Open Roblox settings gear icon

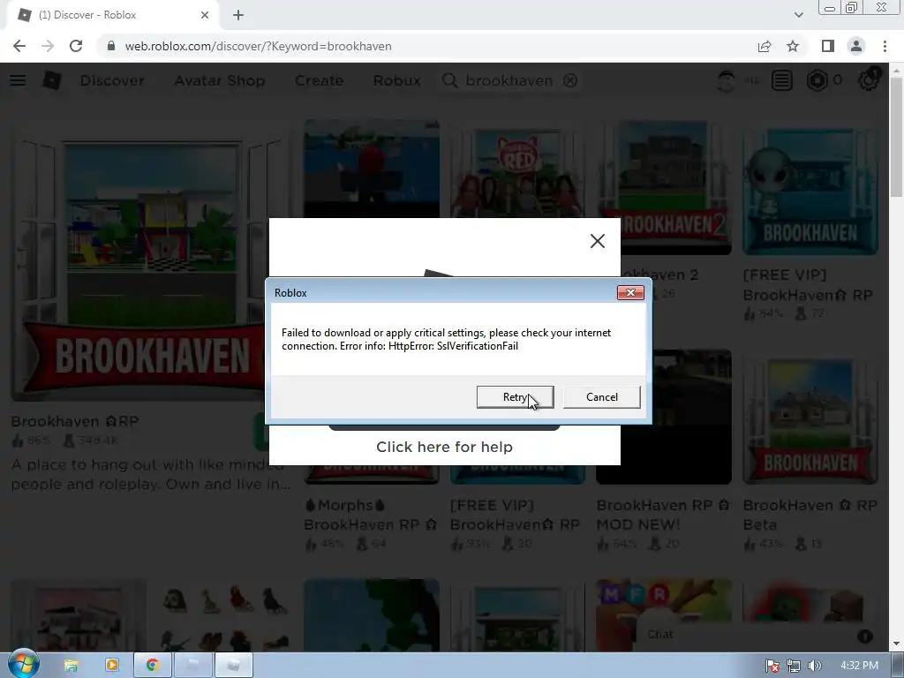(869, 80)
